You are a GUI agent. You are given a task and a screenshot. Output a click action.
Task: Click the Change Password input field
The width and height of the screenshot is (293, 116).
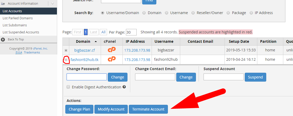[87, 77]
